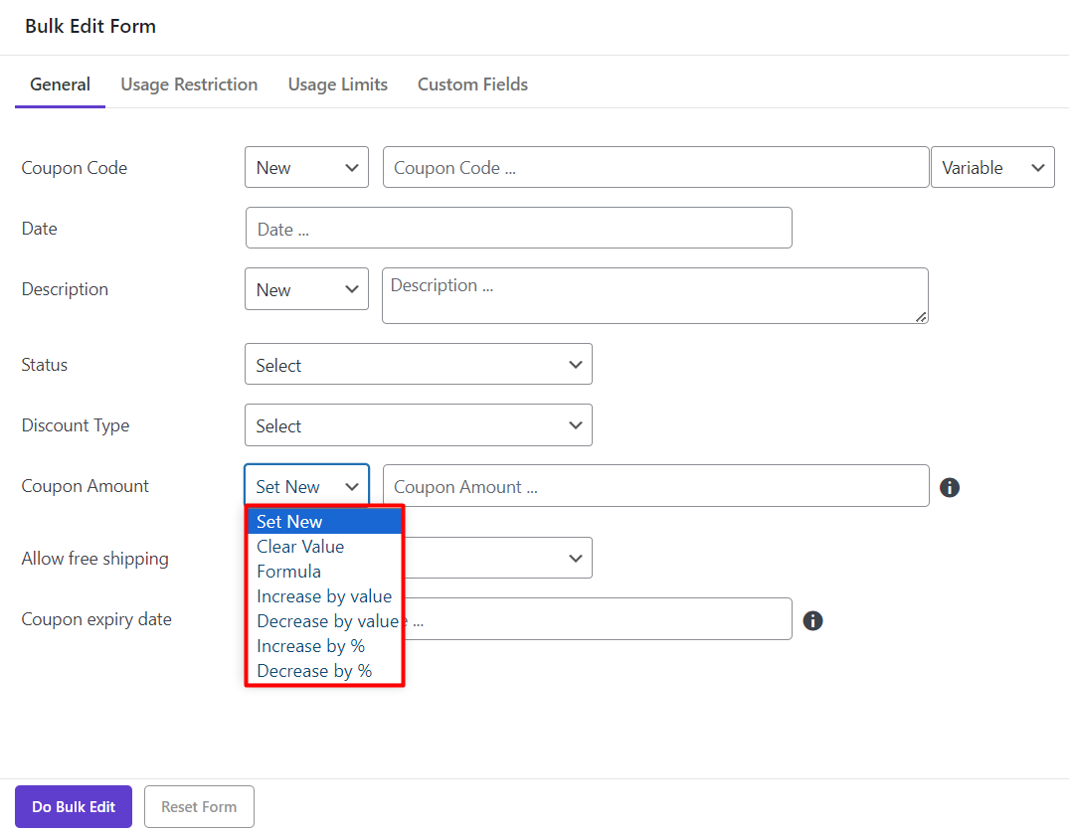This screenshot has height=833, width=1069.
Task: Switch to the Usage Restriction tab
Action: pyautogui.click(x=189, y=84)
